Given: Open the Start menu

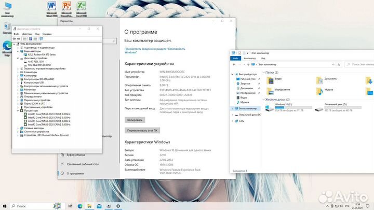Looking at the screenshot, I should click(4, 206).
